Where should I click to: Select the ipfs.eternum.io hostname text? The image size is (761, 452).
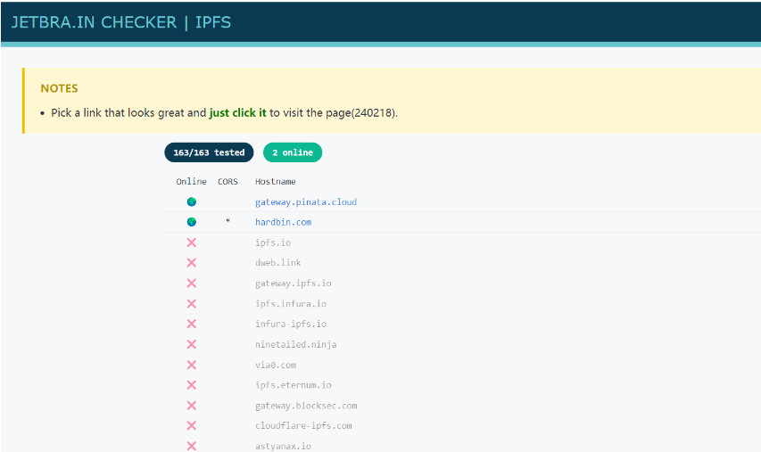(x=294, y=385)
